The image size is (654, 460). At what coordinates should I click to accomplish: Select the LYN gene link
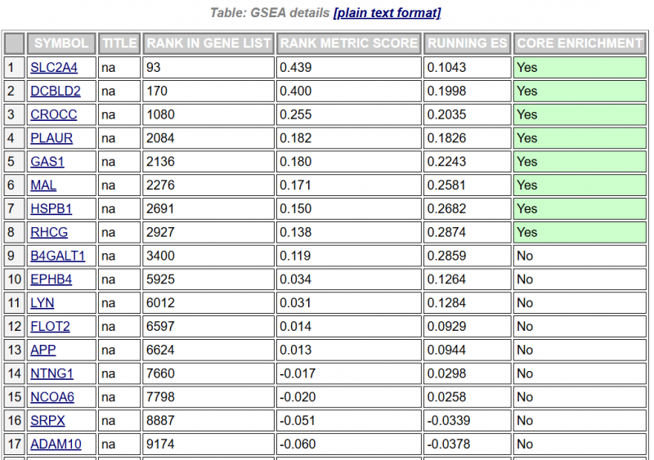(x=42, y=303)
